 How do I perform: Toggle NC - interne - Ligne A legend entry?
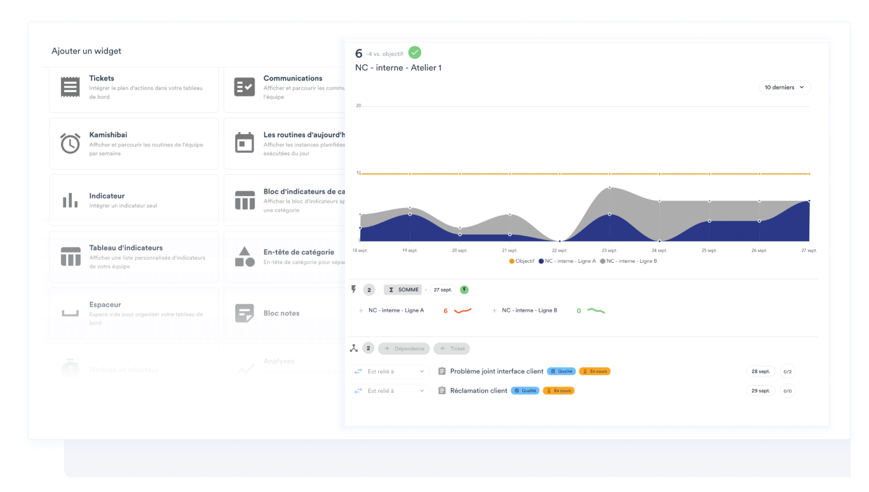(x=567, y=261)
